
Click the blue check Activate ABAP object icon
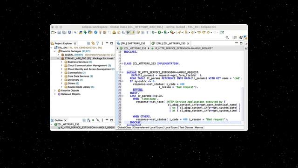95,32
